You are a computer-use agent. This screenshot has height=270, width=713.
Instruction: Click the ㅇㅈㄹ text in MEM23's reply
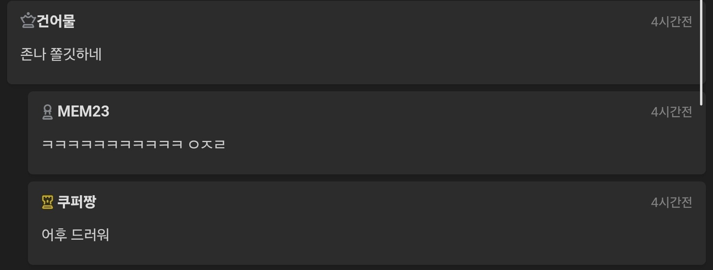(207, 144)
